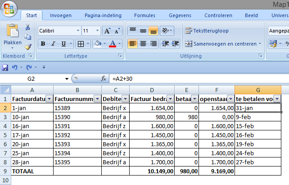Screen dimensions: 289x185
Task: Select all cells corner button
Action: coord(5,90)
